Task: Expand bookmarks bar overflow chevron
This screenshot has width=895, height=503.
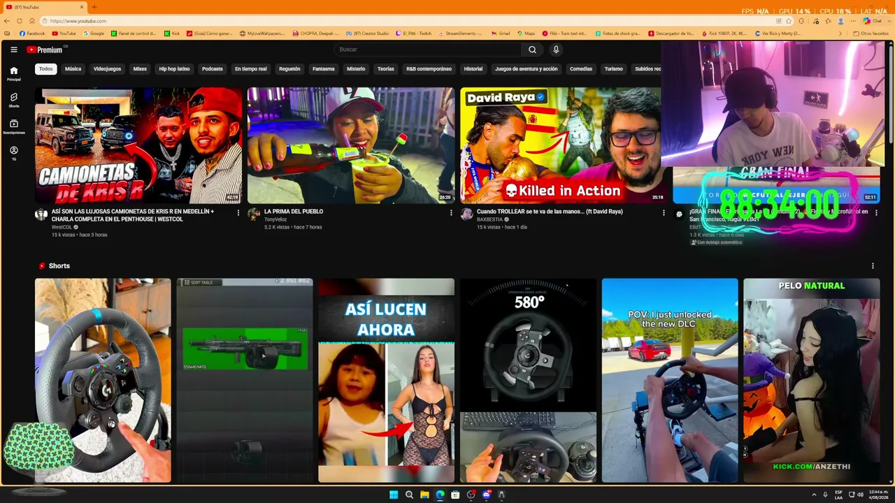Action: [x=840, y=34]
